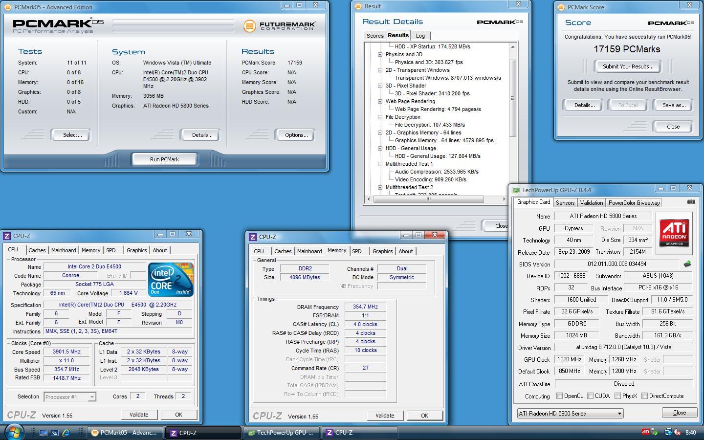Toggle the PhysX checkbox

[618, 396]
